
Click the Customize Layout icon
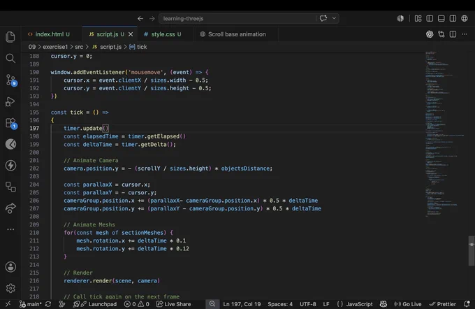(418, 18)
